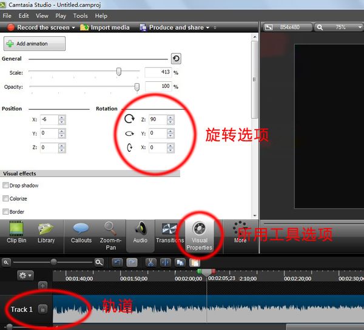364x330 pixels.
Task: Open the Transitions tool
Action: 170,232
